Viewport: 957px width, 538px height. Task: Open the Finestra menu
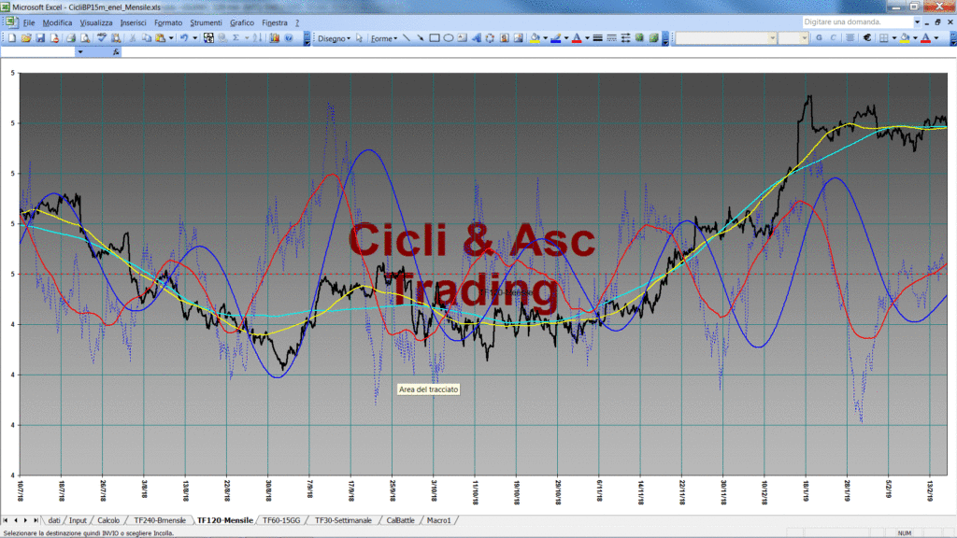[x=275, y=22]
